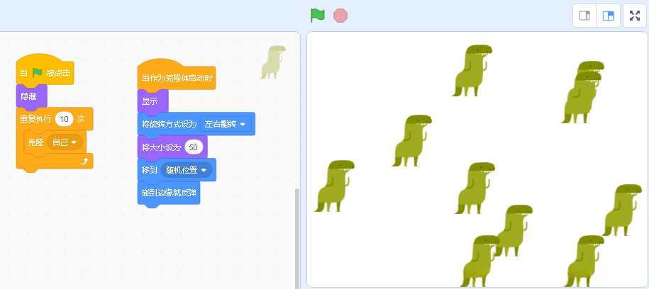
Task: Enter full screen stage mode
Action: coord(635,16)
